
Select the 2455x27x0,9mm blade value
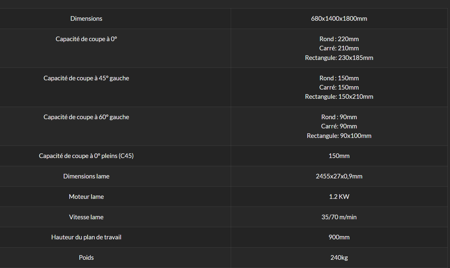(339, 176)
